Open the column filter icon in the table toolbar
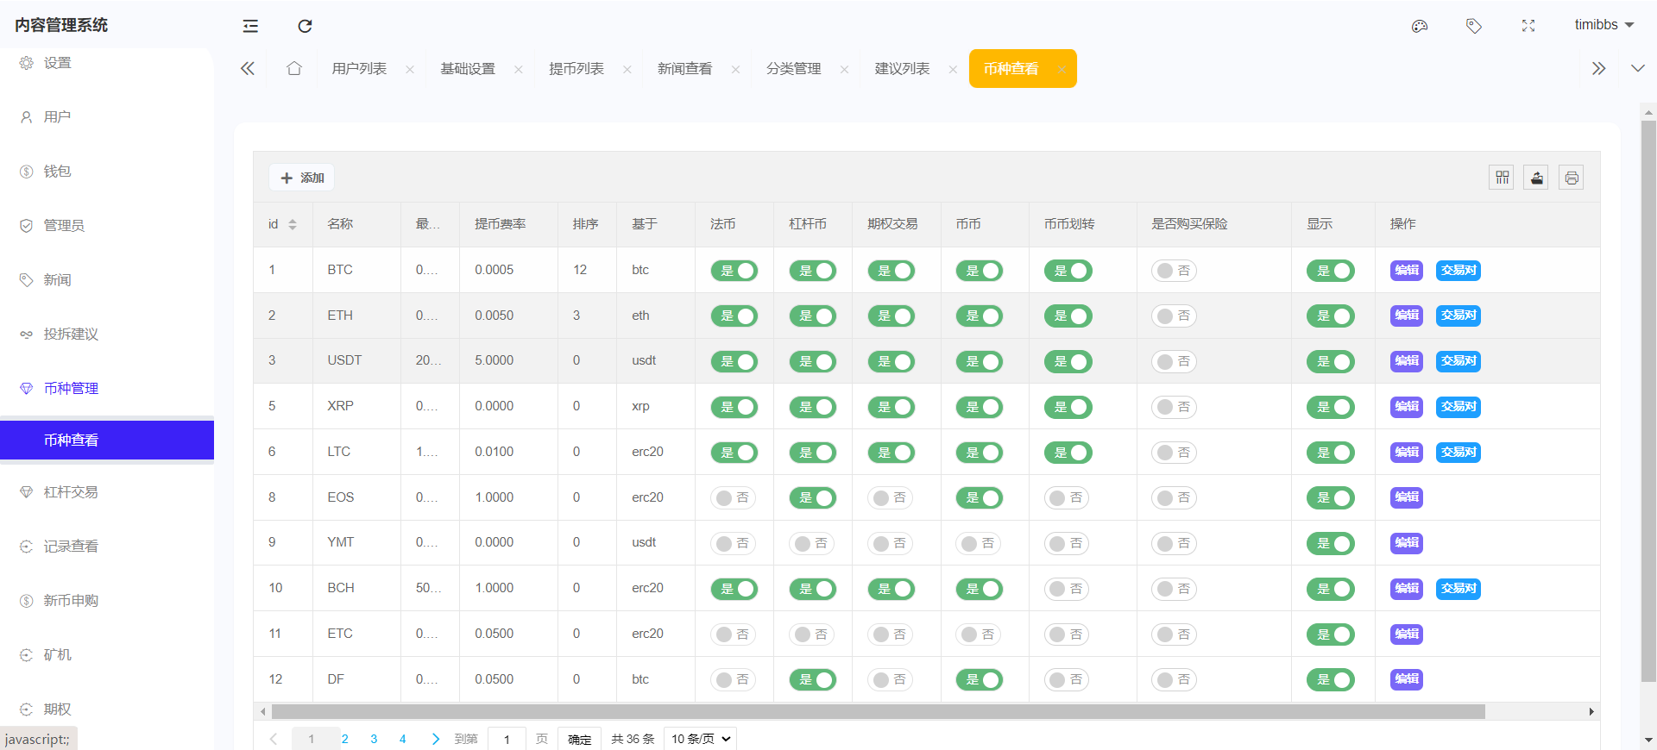Viewport: 1657px width, 750px height. (x=1502, y=178)
